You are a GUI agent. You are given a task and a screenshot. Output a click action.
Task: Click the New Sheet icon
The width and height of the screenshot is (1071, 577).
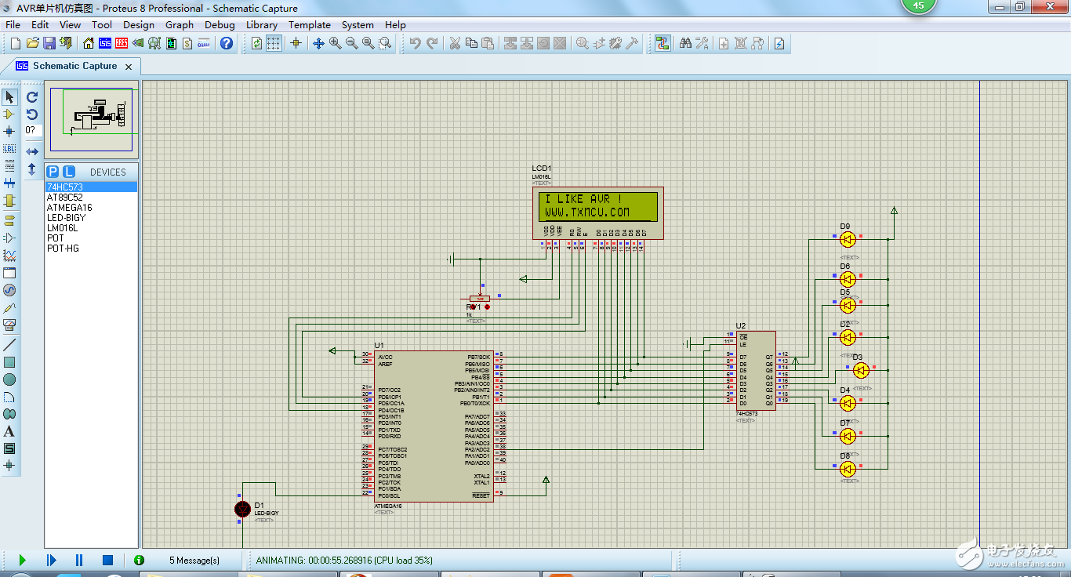[724, 43]
